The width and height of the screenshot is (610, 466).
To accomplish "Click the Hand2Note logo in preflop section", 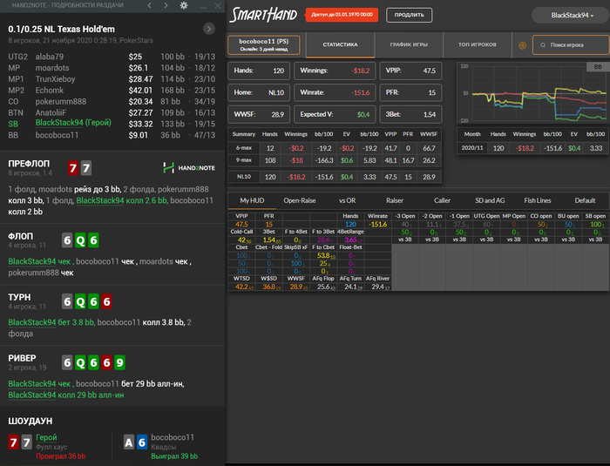I will click(x=187, y=167).
